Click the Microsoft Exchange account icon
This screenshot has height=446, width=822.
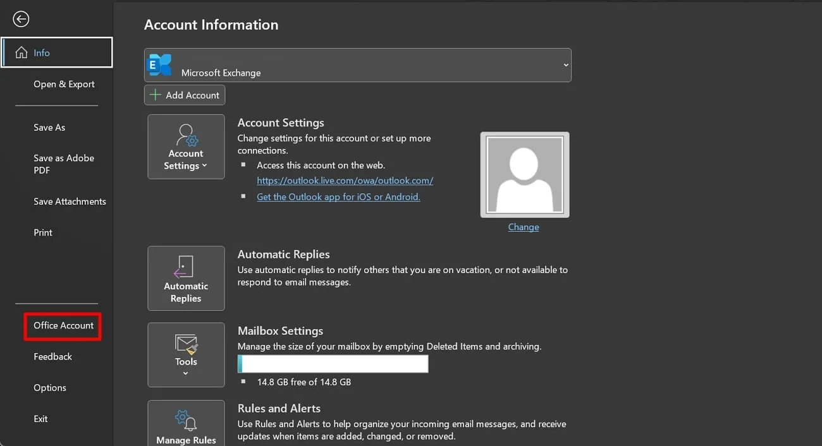pos(159,64)
